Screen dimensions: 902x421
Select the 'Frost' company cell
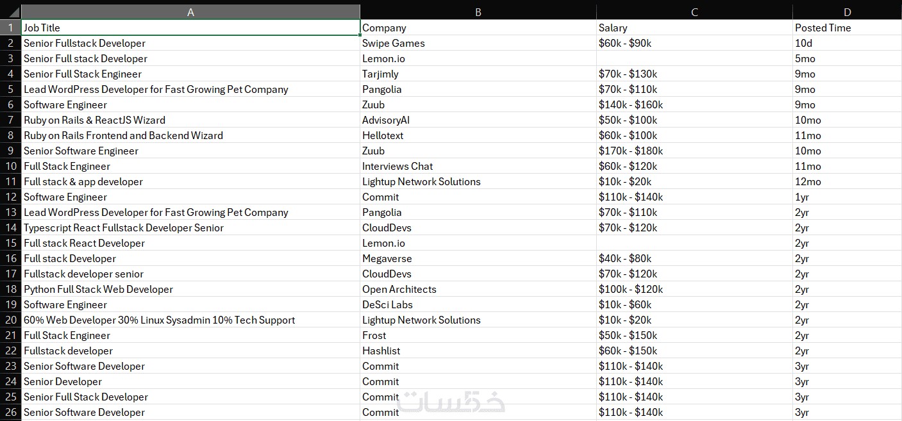[478, 335]
